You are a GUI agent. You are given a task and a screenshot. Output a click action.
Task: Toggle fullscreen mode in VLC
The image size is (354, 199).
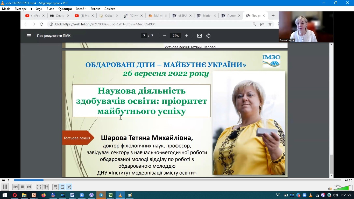click(x=38, y=187)
